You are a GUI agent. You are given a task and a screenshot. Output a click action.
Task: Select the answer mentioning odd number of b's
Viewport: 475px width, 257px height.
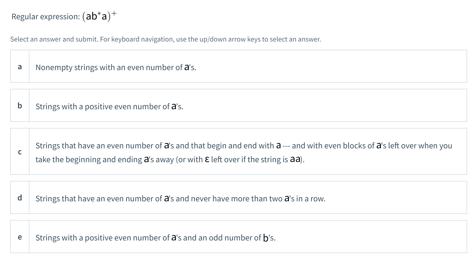pos(156,237)
